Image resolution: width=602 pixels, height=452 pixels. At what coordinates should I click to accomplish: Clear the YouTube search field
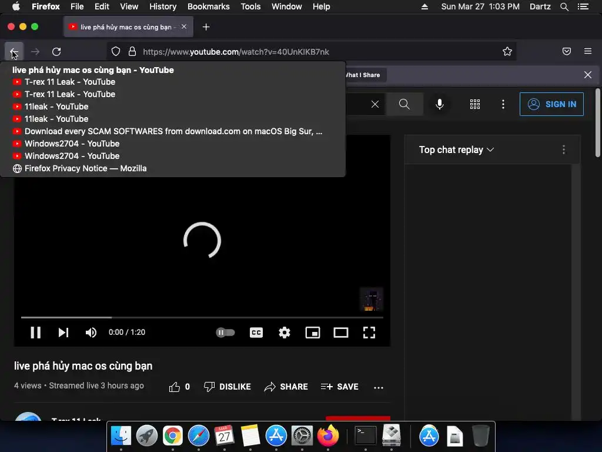click(x=375, y=104)
